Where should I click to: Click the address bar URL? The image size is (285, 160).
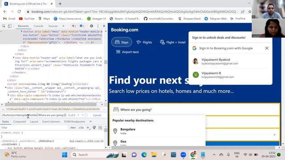(134, 12)
